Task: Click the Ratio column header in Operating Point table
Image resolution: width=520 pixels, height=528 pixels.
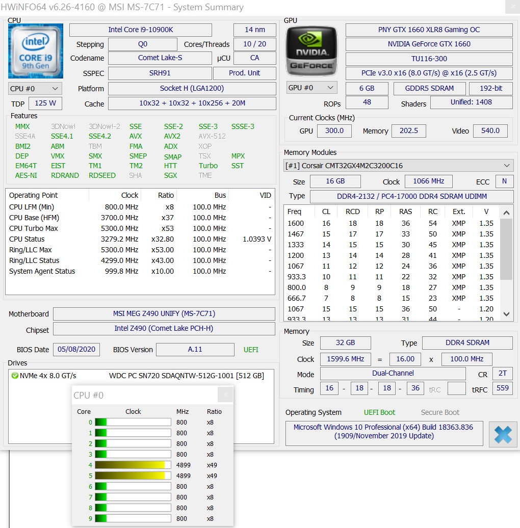Action: click(166, 195)
